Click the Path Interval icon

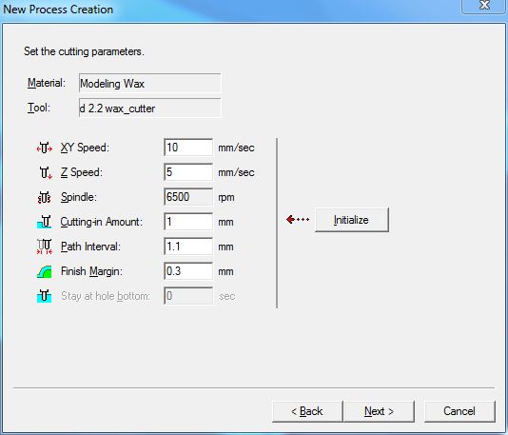coord(45,247)
